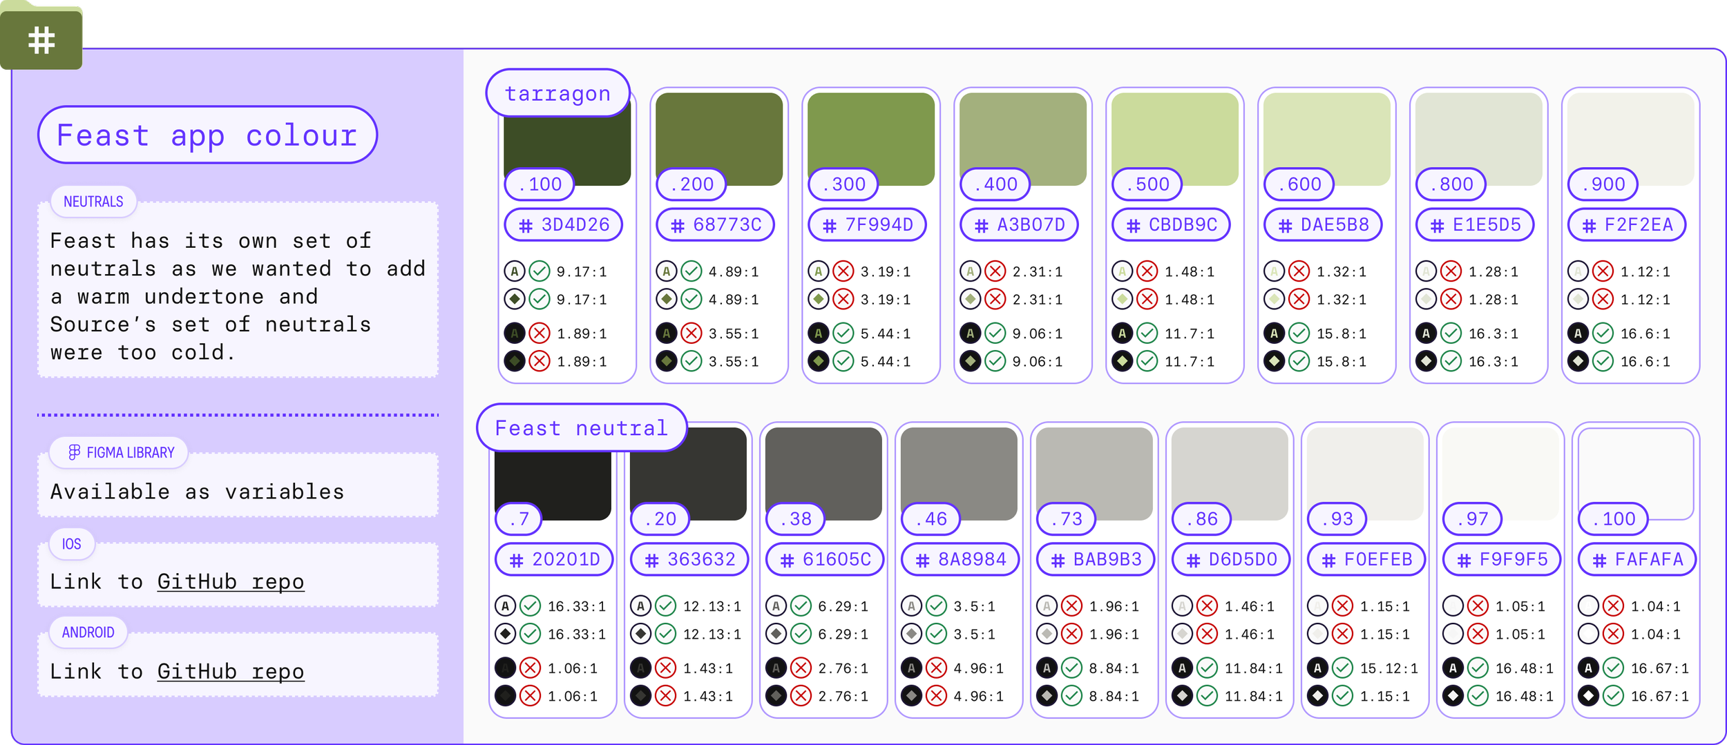Image resolution: width=1727 pixels, height=745 pixels.
Task: Copy hex code CBDB9C
Action: [x=1172, y=224]
